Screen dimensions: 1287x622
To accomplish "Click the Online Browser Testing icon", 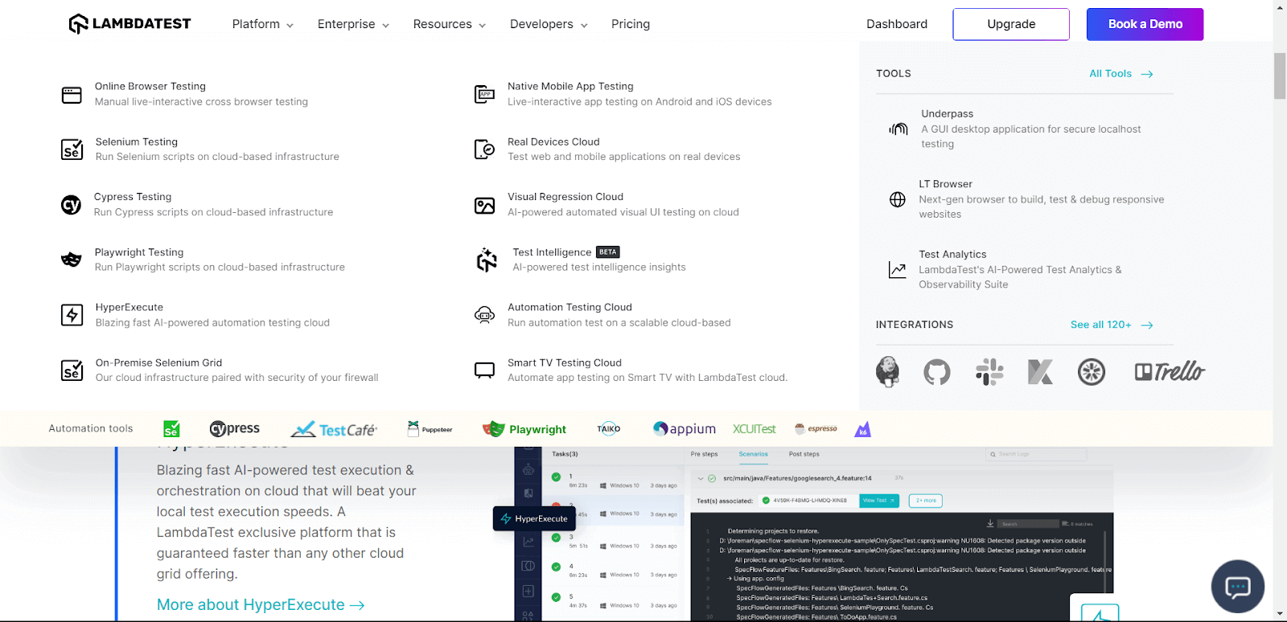I will [x=72, y=95].
